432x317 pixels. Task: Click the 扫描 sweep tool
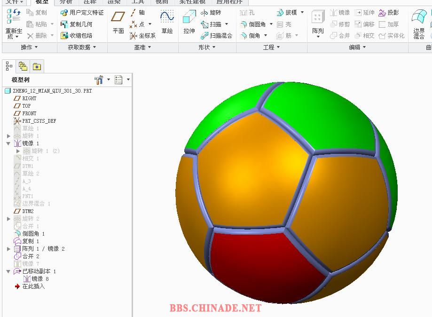point(211,24)
